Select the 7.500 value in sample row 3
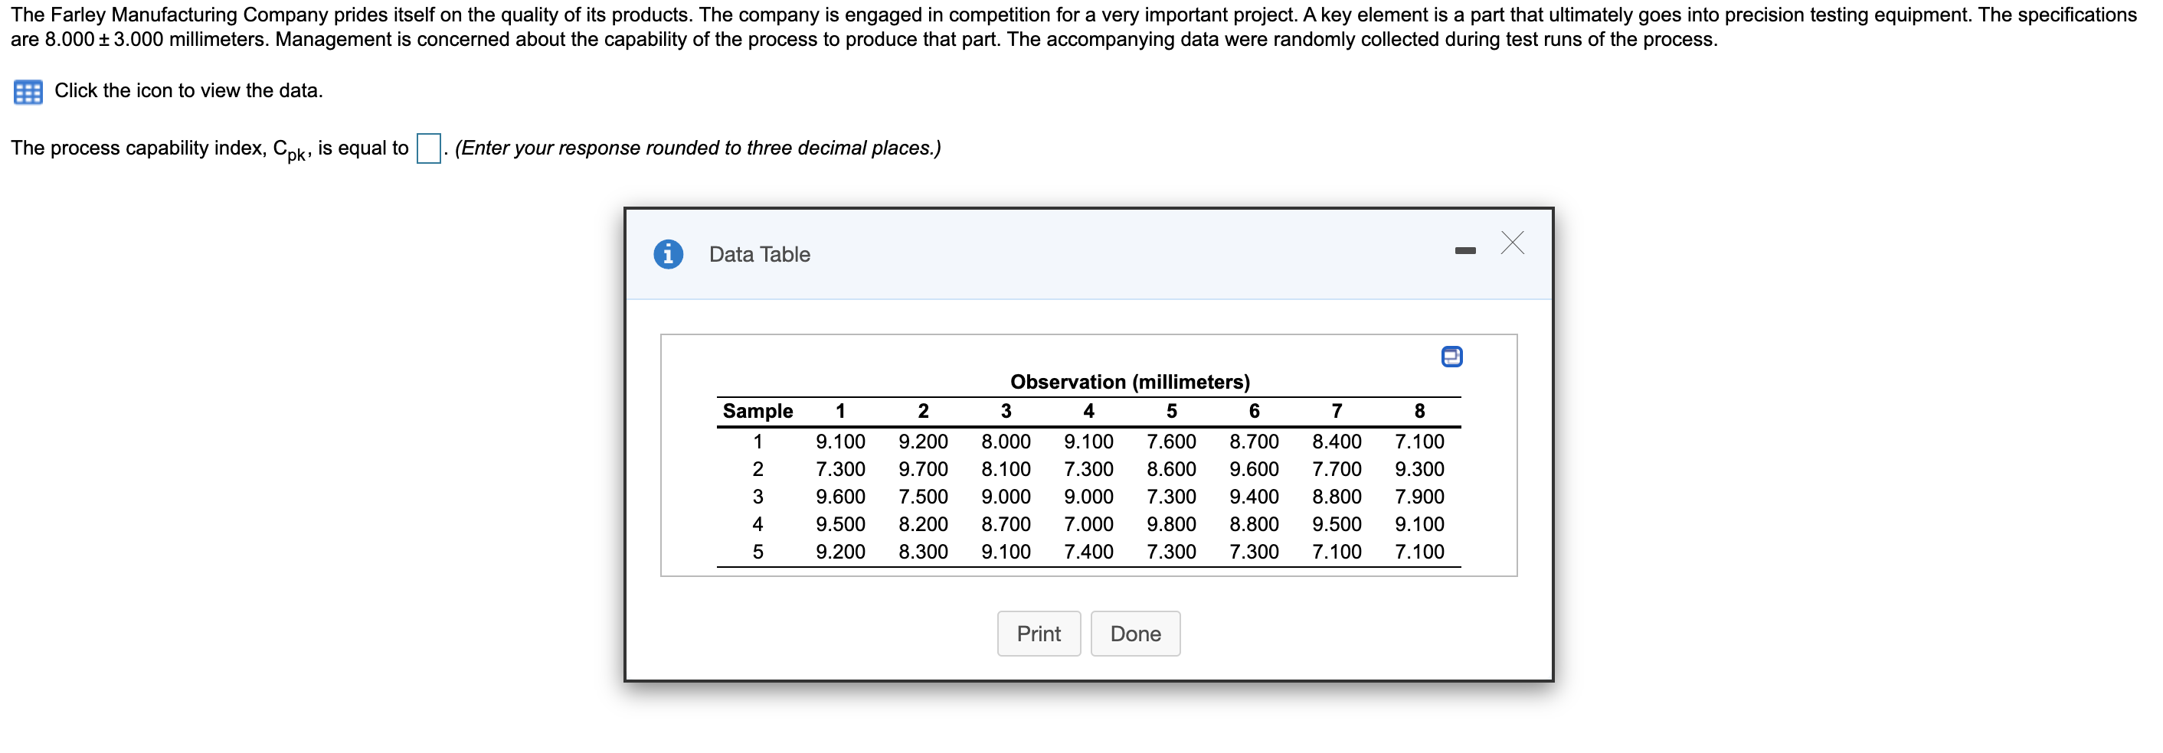Viewport: 2163px width, 753px height. click(x=923, y=497)
